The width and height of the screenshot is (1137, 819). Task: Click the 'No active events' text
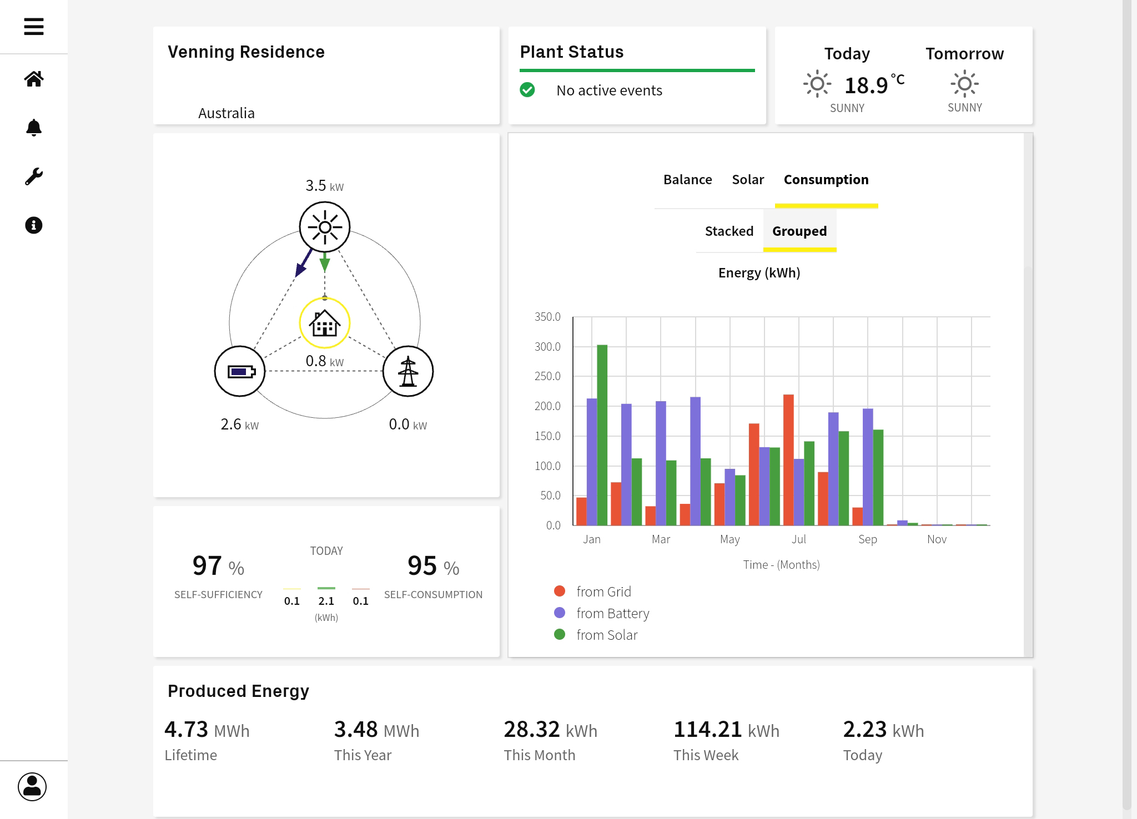click(x=609, y=90)
